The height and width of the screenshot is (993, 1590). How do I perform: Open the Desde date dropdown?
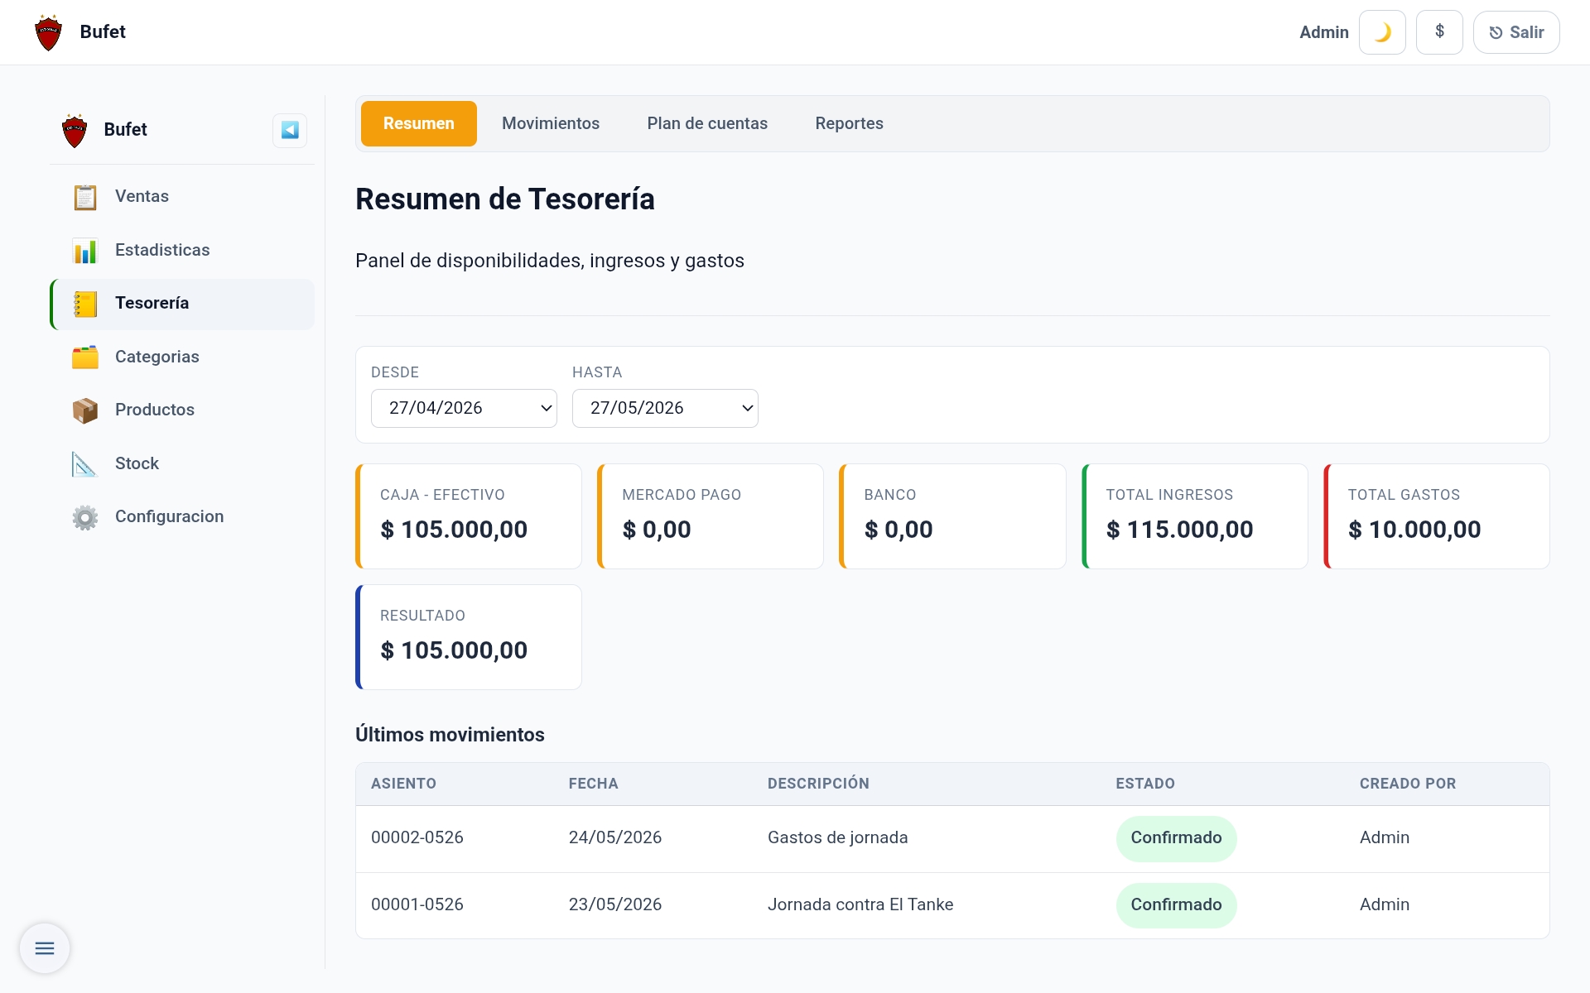tap(464, 408)
